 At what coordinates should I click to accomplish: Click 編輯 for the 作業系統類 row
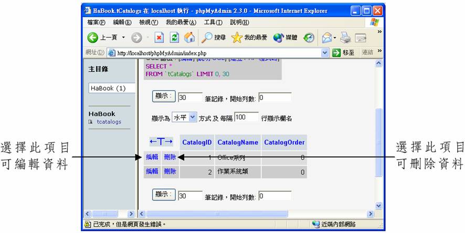152,171
